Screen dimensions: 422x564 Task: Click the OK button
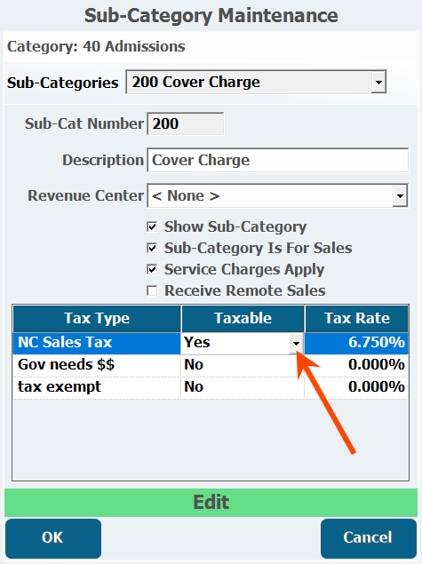click(53, 538)
